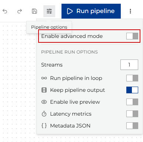This screenshot has height=142, width=143.
Task: Click the Latency metrics label
Action: (71, 114)
